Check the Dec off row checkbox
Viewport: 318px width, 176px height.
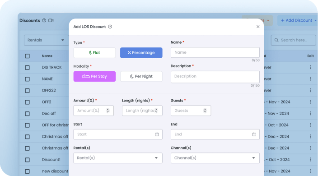click(x=27, y=114)
